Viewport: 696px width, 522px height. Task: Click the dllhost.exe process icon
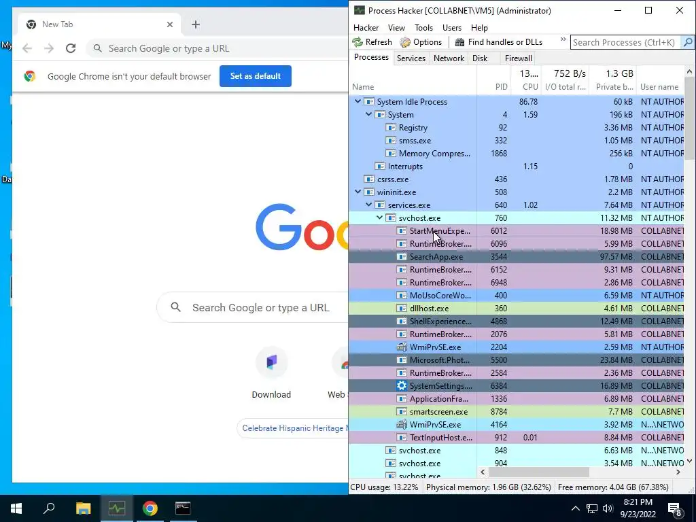(402, 308)
